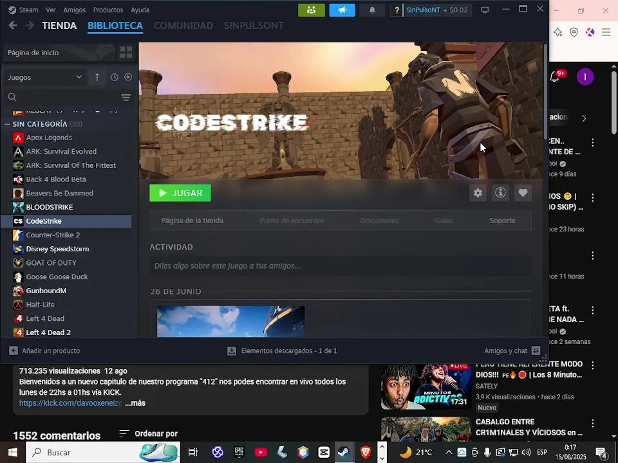This screenshot has height=463, width=618.
Task: Select Left 4 Dead 2 in library
Action: (66, 332)
